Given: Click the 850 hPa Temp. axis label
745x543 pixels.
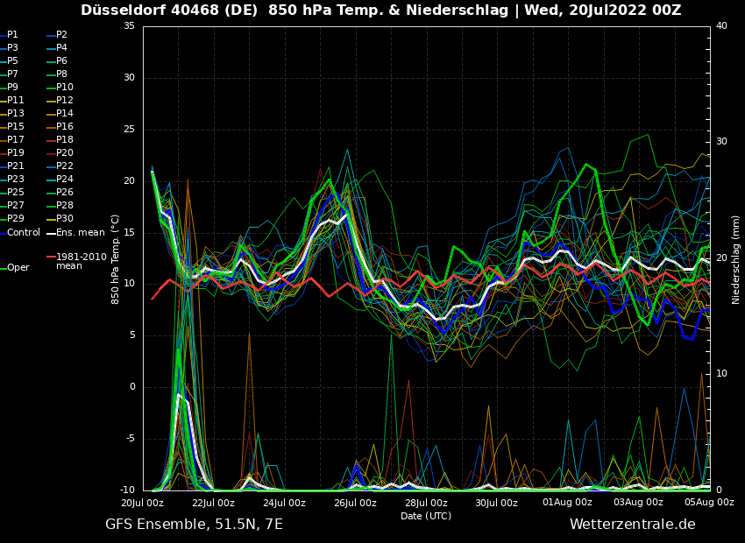Looking at the screenshot, I should coord(115,259).
